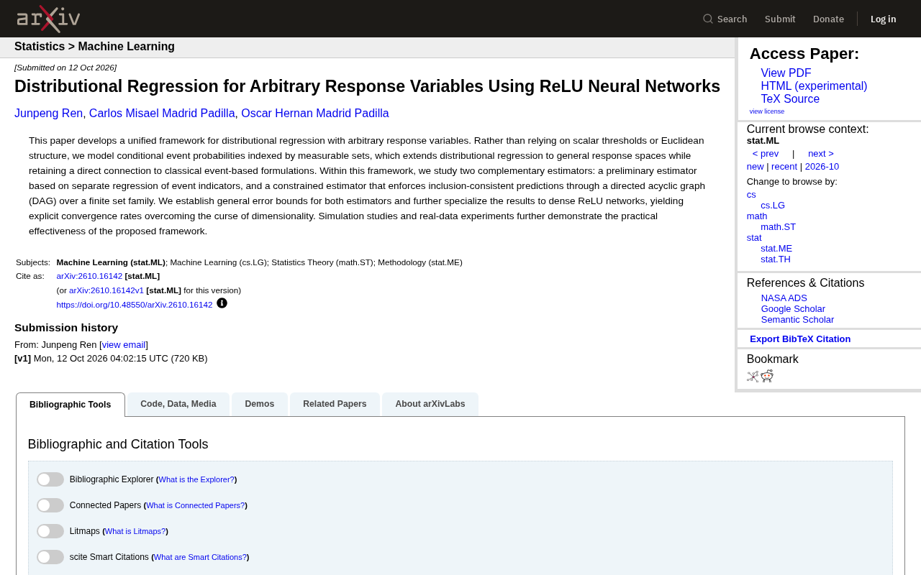Open 'new' listing link

(755, 167)
